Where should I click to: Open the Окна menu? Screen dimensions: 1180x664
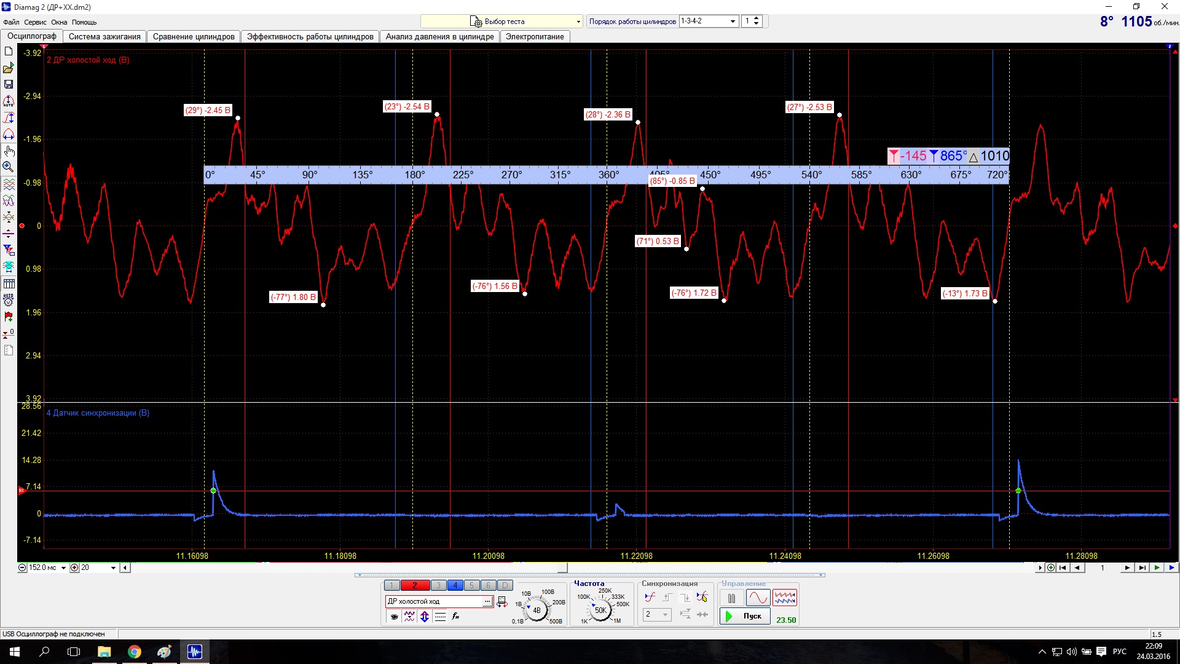pyautogui.click(x=59, y=22)
